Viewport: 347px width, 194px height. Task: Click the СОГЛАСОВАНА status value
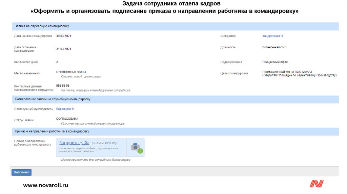(67, 119)
